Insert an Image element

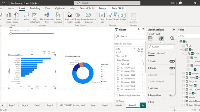(x=123, y=16)
